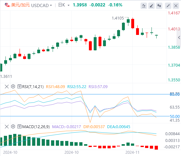The width and height of the screenshot is (181, 156).
Task: Click the 1.3704 price axis label
Action: pyautogui.click(x=174, y=65)
